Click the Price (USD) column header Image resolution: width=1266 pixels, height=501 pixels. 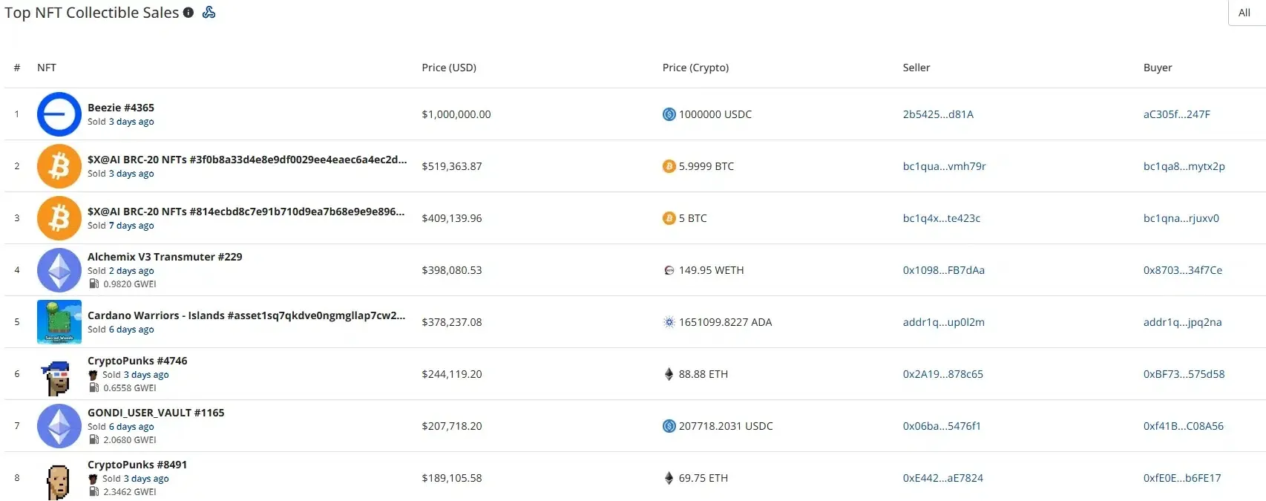click(449, 68)
